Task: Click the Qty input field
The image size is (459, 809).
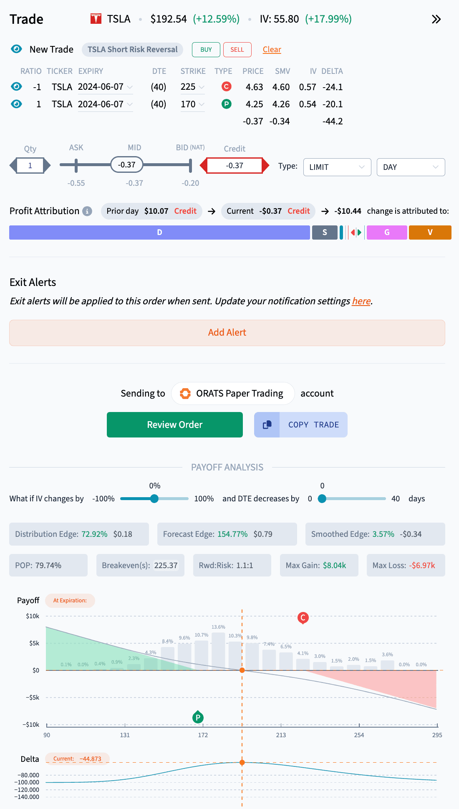Action: click(x=30, y=166)
